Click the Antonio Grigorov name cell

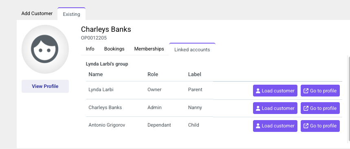(x=107, y=125)
